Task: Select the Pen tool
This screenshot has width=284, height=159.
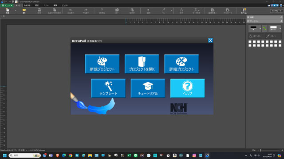Action: pyautogui.click(x=163, y=11)
